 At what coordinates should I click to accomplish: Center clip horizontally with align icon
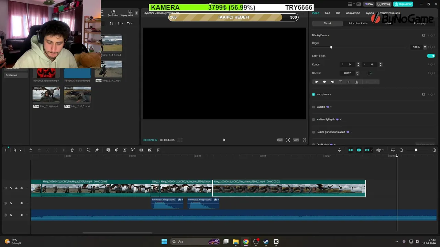pyautogui.click(x=324, y=82)
